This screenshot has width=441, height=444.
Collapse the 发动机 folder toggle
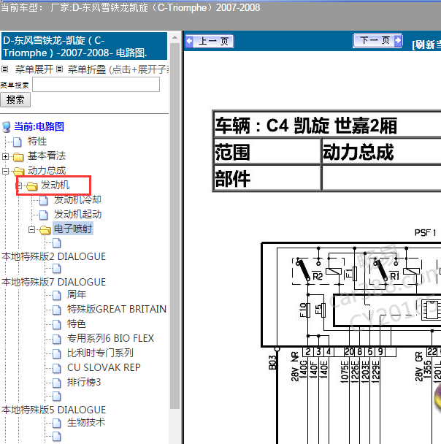[x=19, y=185]
